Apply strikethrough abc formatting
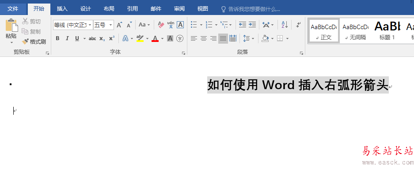 tap(92, 39)
